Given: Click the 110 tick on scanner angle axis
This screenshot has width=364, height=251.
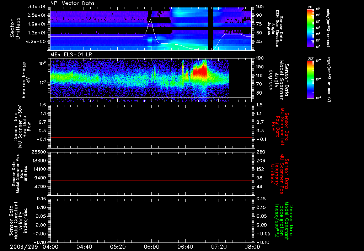Looking at the screenshot, I should click(x=260, y=76).
